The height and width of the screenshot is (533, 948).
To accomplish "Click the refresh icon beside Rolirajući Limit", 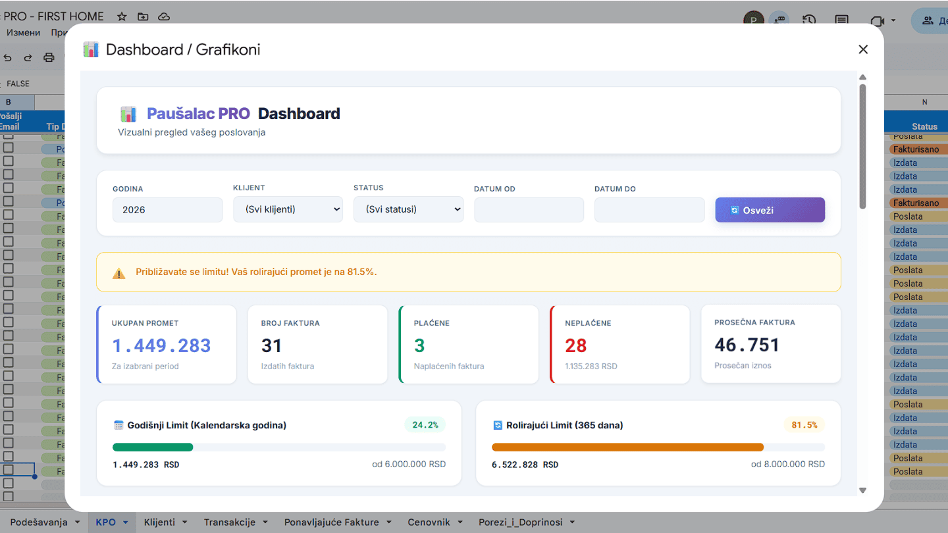I will click(498, 425).
